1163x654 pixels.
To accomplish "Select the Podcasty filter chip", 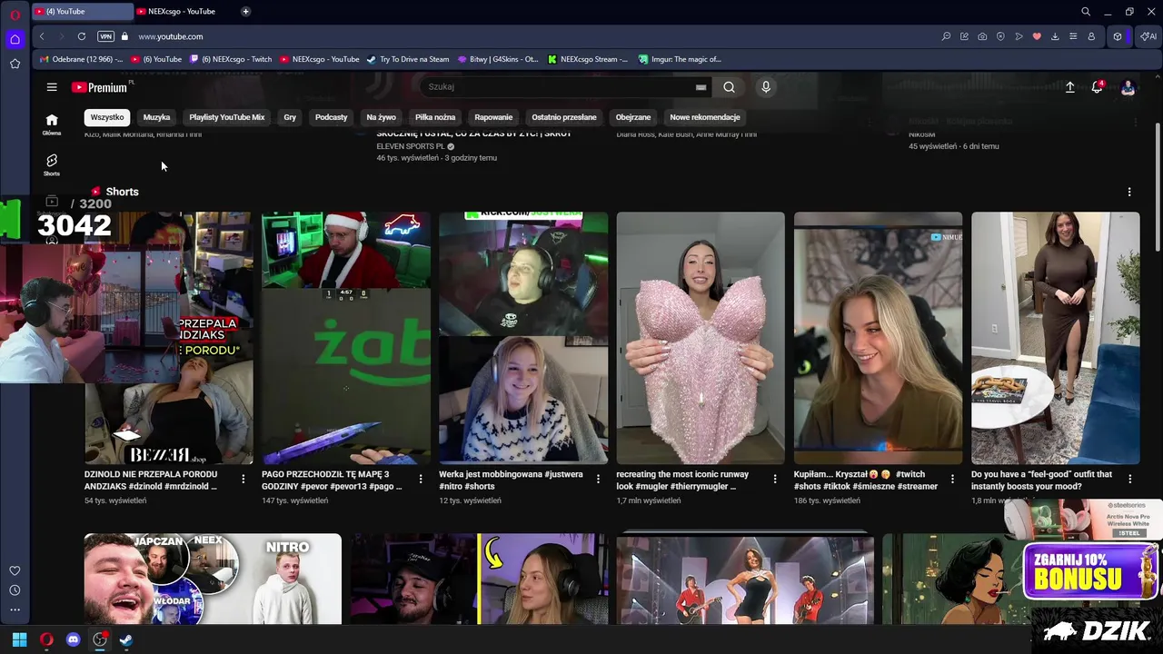I will [332, 117].
